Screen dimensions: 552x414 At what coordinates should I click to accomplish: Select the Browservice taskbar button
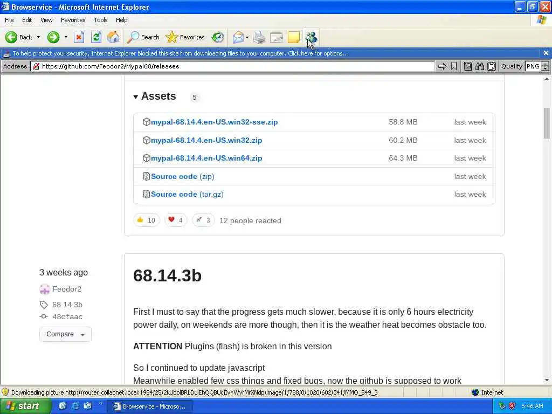[x=150, y=406]
